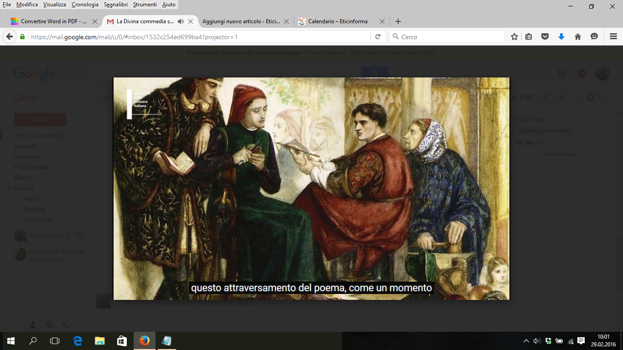Image resolution: width=623 pixels, height=350 pixels.
Task: Click Aggiungi alle cerchie button
Action: (x=544, y=131)
